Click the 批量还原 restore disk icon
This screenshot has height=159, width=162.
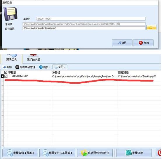point(129,153)
